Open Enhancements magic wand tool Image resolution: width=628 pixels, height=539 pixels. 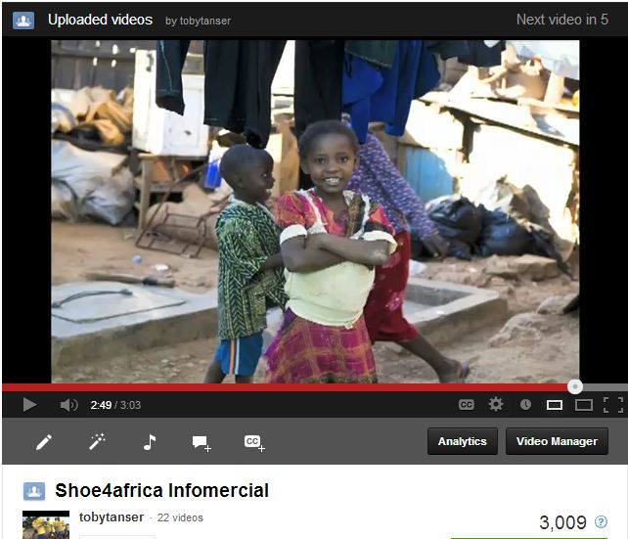click(97, 442)
